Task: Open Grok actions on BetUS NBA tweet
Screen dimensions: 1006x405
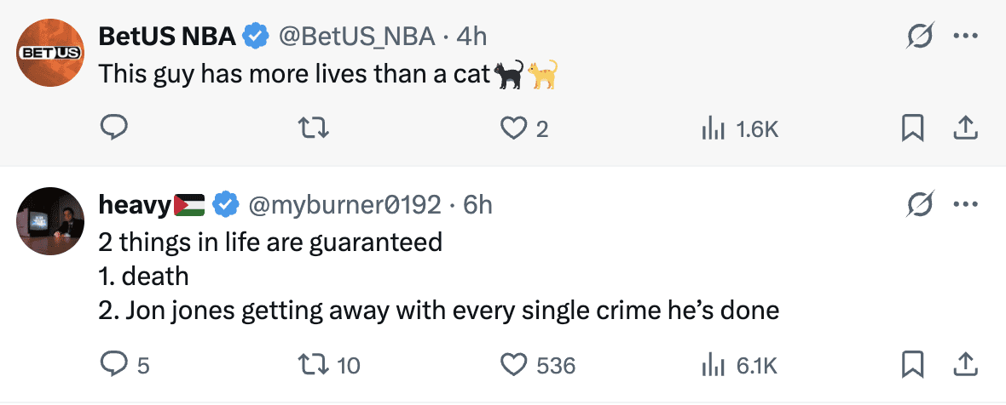Action: (x=920, y=36)
